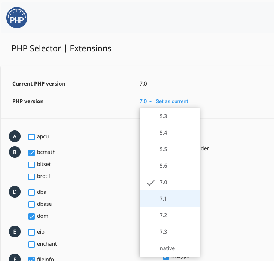Viewport: 274px width, 261px height.
Task: Click the letter B section badge
Action: pos(15,152)
